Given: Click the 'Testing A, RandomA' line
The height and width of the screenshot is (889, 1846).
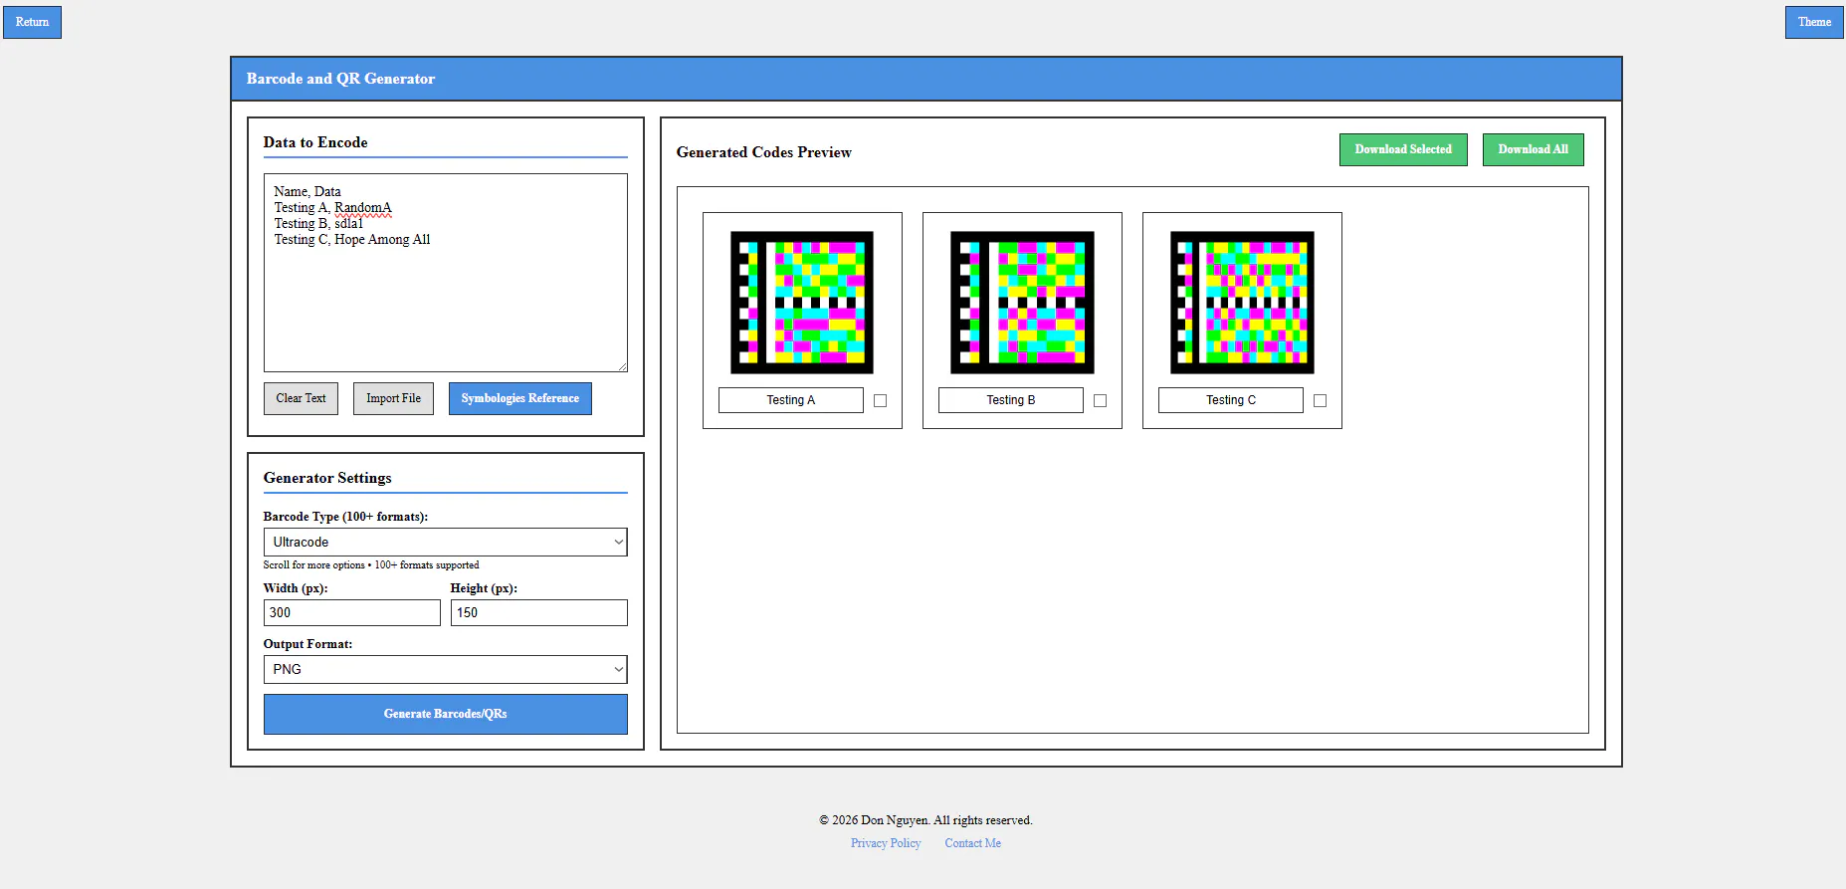Looking at the screenshot, I should click(x=333, y=208).
